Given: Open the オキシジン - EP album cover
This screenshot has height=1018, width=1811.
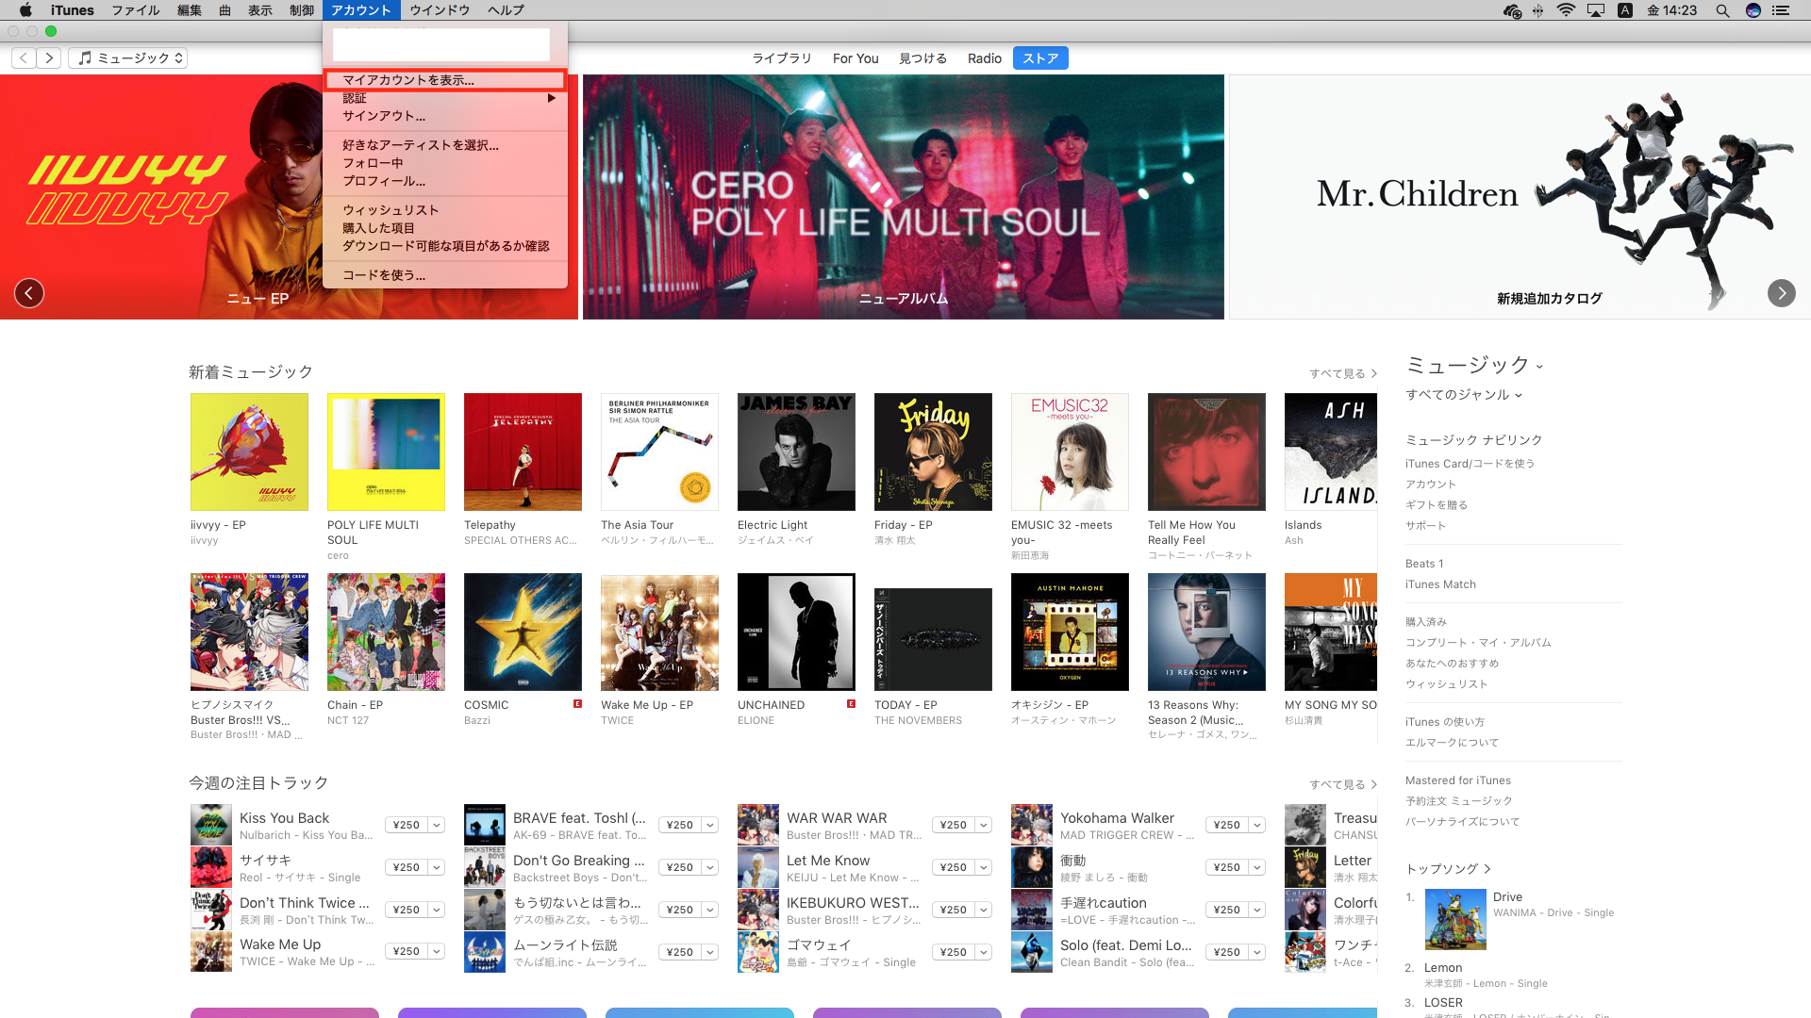Looking at the screenshot, I should point(1070,632).
